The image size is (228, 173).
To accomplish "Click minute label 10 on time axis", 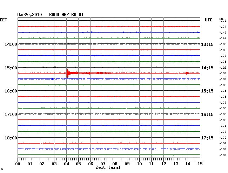I will pos(139,164).
